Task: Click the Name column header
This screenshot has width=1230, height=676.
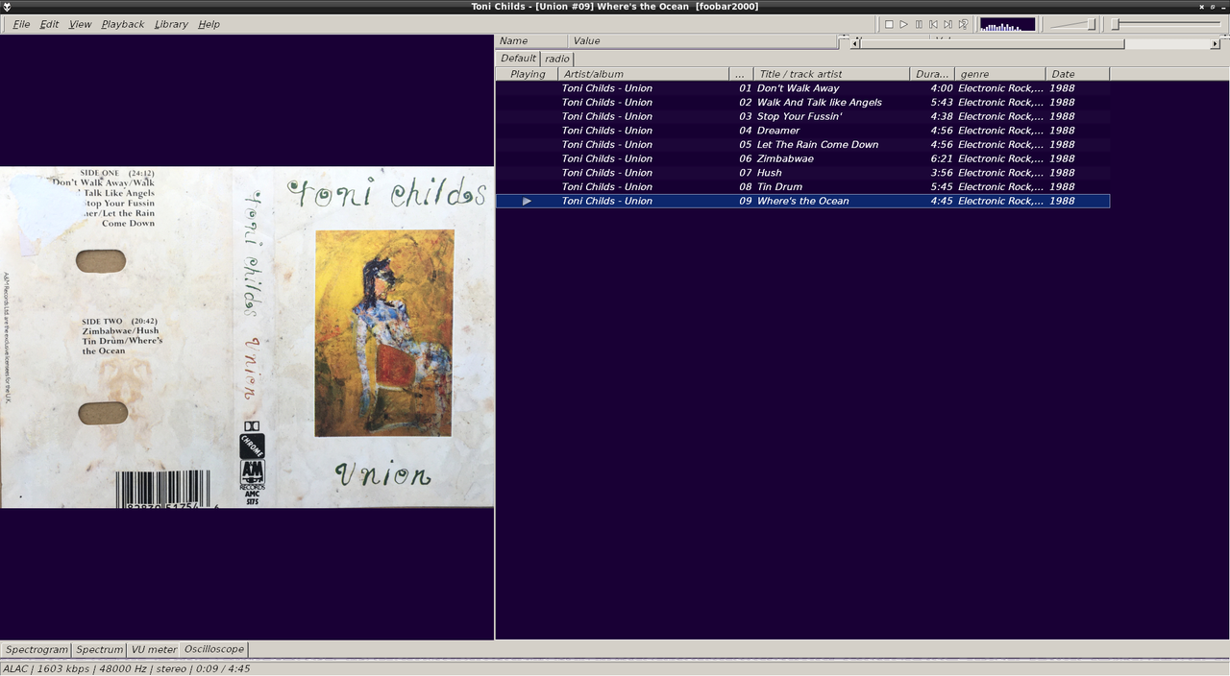Action: [x=530, y=41]
